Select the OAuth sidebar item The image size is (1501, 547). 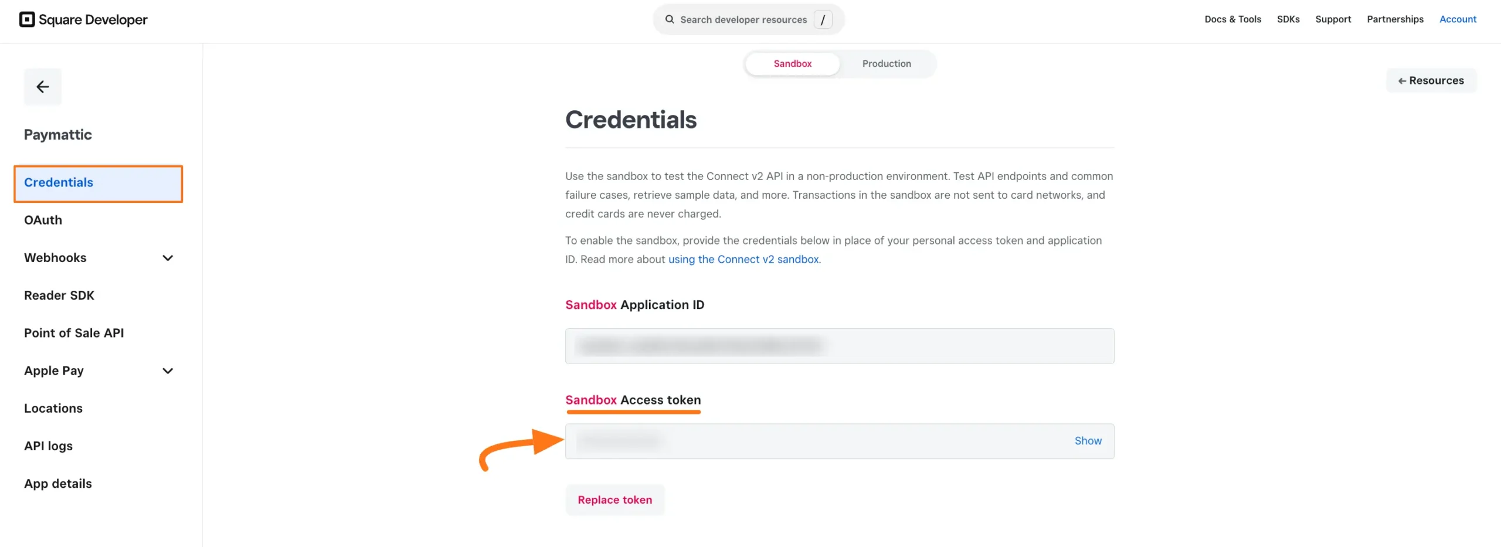[43, 220]
